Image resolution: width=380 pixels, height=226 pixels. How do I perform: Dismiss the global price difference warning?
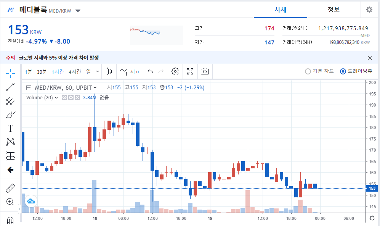(370, 58)
